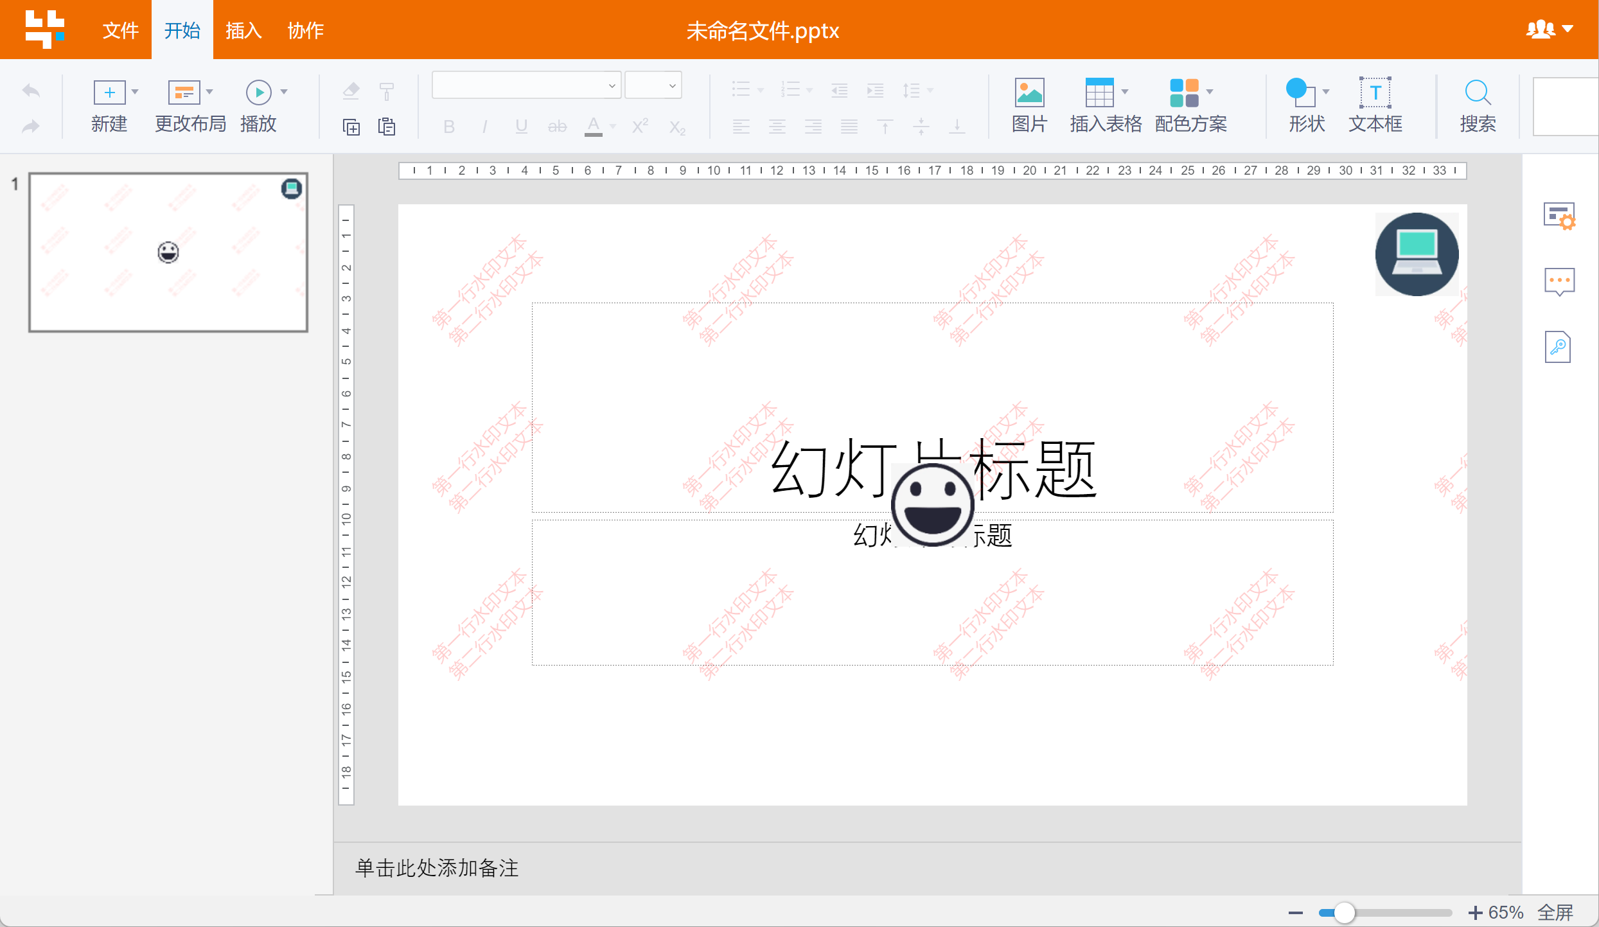Click the eraser clear-format icon
1599x927 pixels.
coord(351,91)
